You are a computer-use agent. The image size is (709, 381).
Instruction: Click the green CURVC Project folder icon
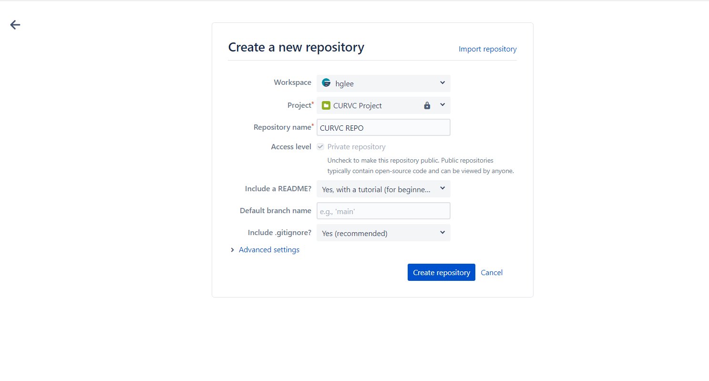click(326, 105)
